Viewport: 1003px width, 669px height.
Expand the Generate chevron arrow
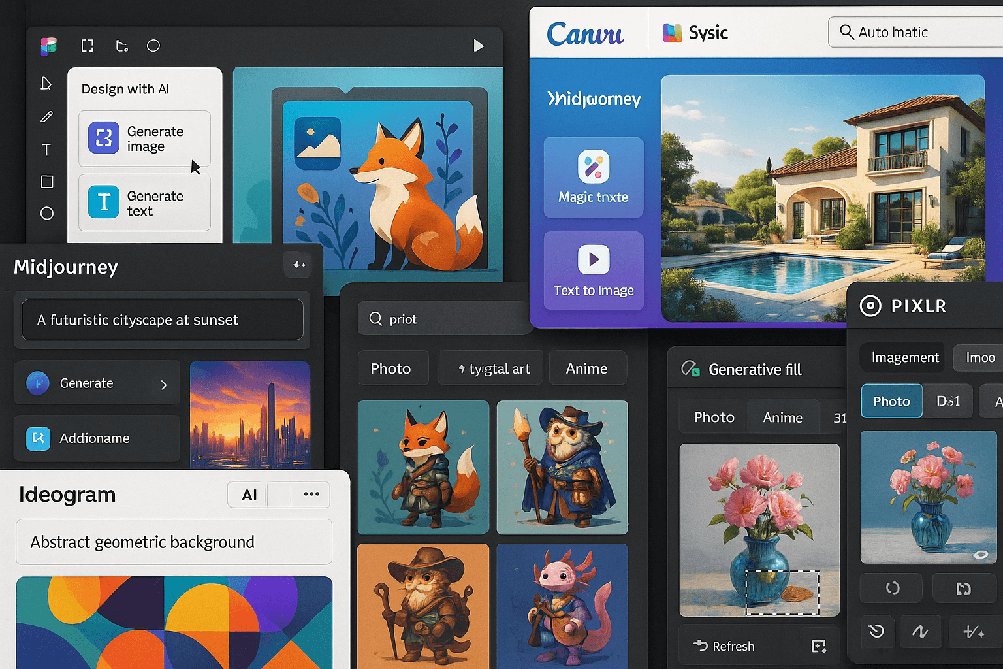tap(164, 384)
